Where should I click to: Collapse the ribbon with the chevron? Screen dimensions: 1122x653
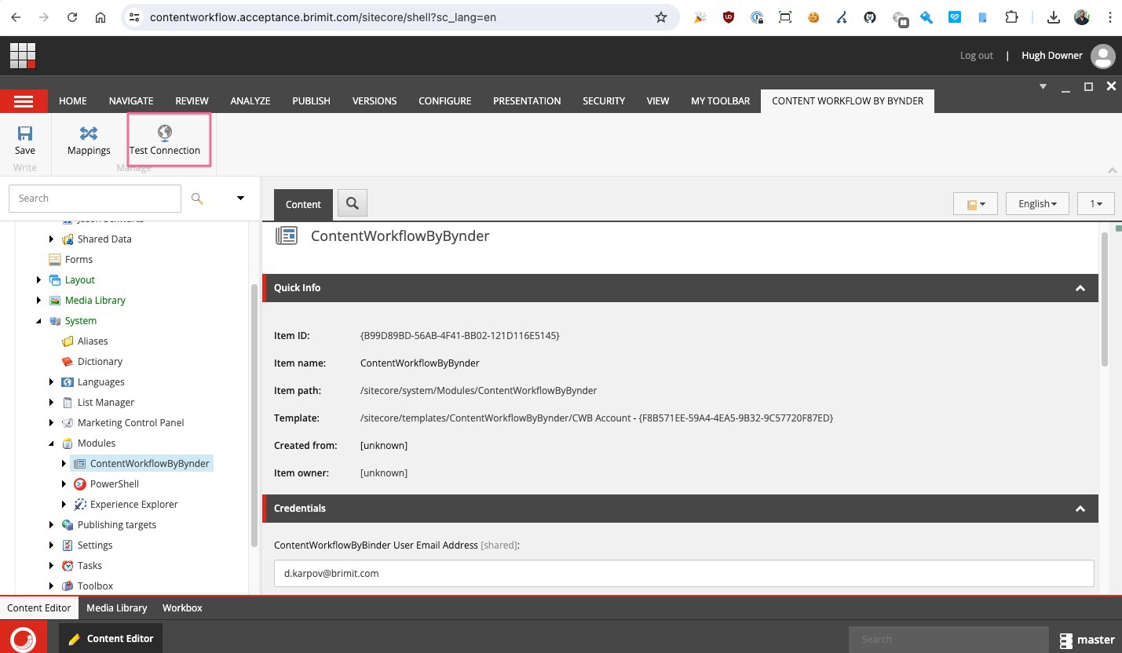1112,170
